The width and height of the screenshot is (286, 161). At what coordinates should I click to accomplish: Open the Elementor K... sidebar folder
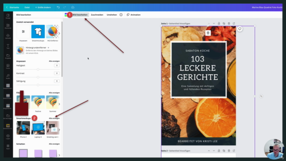[x=8, y=127]
